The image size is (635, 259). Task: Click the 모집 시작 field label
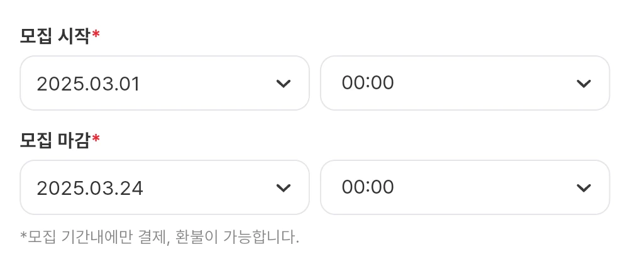(x=55, y=36)
